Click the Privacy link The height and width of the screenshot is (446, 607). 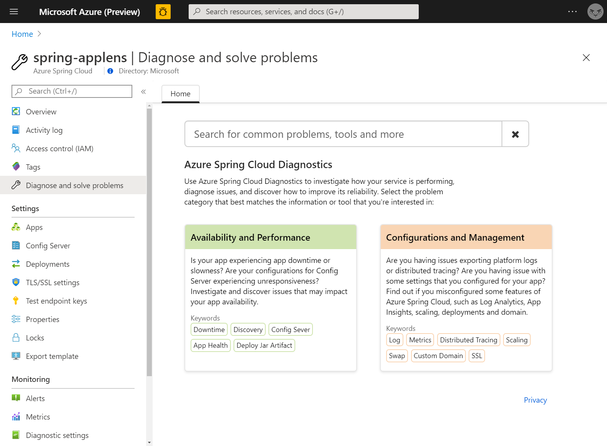click(535, 400)
